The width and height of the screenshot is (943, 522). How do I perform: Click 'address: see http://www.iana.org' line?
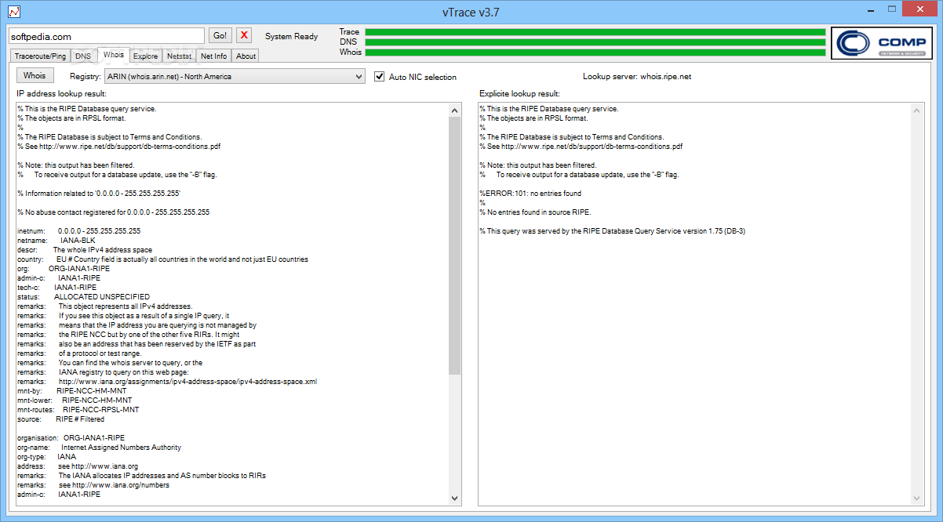click(x=78, y=466)
